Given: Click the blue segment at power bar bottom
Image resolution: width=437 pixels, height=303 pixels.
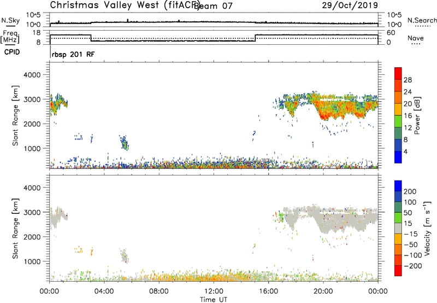Looking at the screenshot, I should pyautogui.click(x=398, y=157).
